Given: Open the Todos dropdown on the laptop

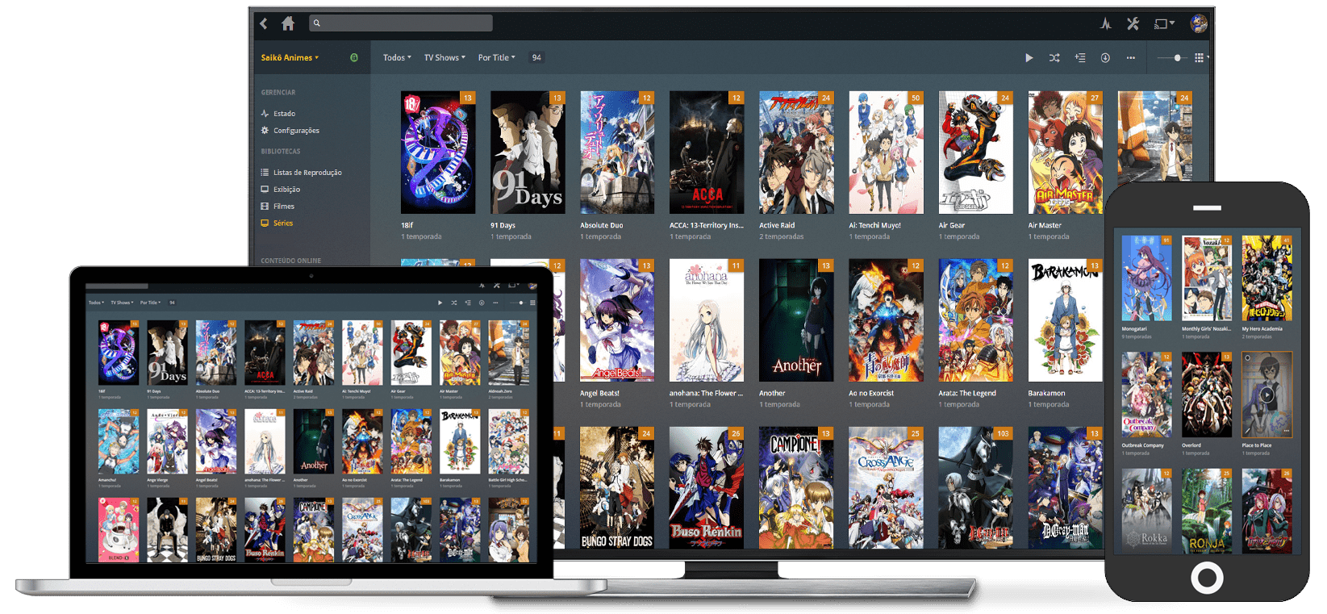Looking at the screenshot, I should coord(96,303).
